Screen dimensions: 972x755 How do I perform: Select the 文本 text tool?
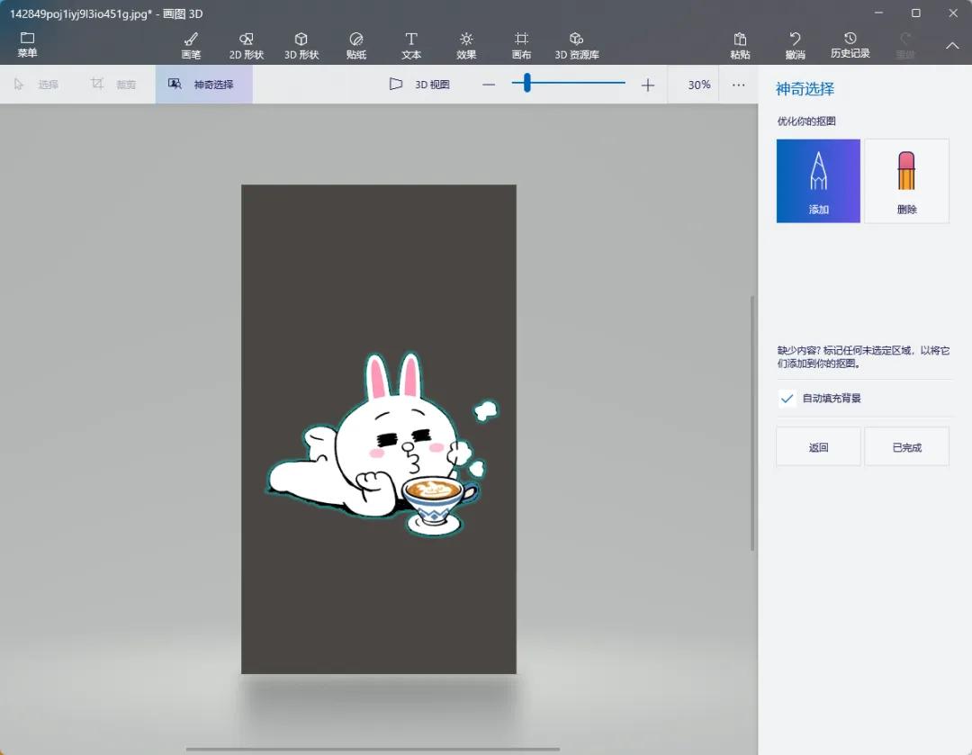coord(411,45)
